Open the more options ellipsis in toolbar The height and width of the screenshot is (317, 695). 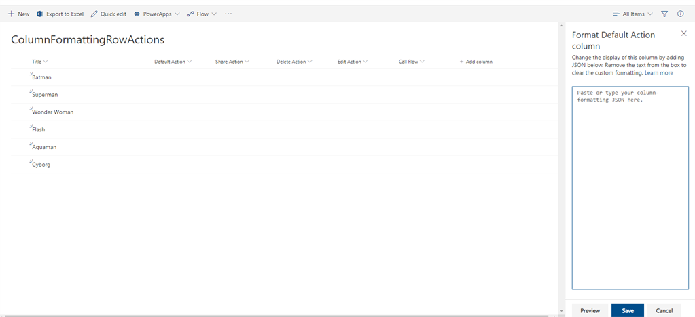pos(228,14)
